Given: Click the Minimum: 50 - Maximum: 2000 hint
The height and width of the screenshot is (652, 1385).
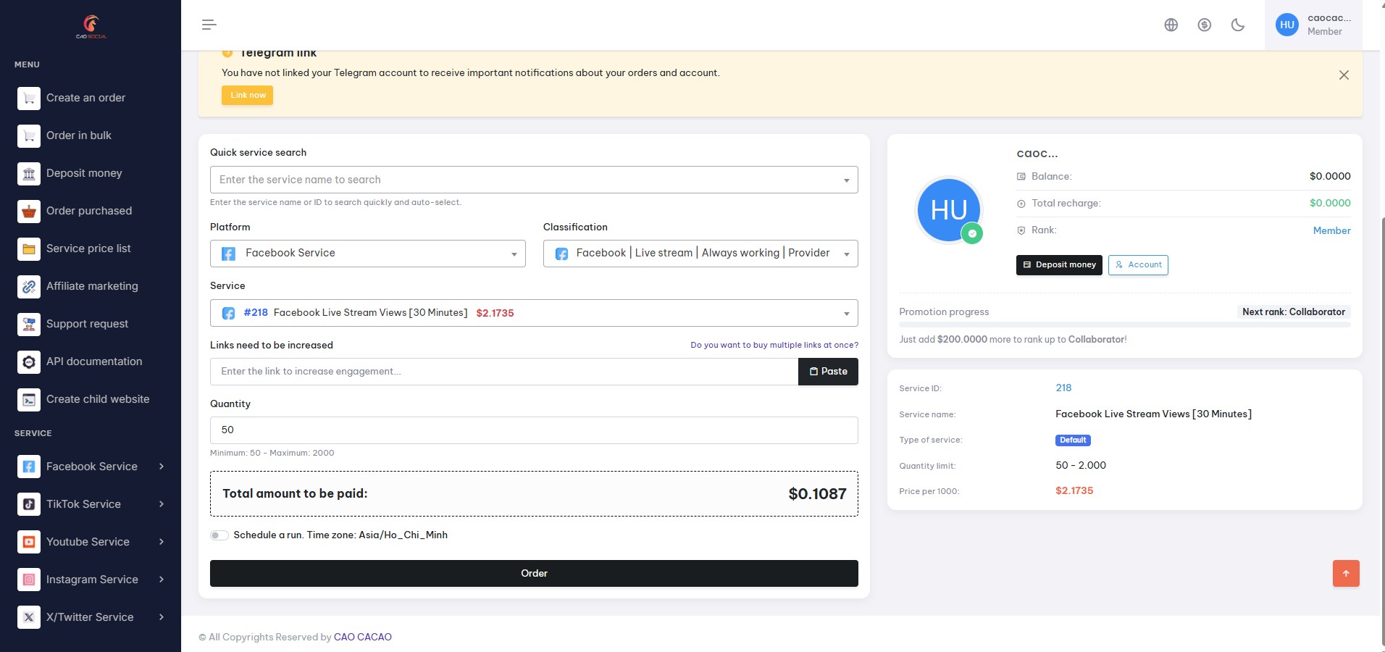Looking at the screenshot, I should coord(272,453).
